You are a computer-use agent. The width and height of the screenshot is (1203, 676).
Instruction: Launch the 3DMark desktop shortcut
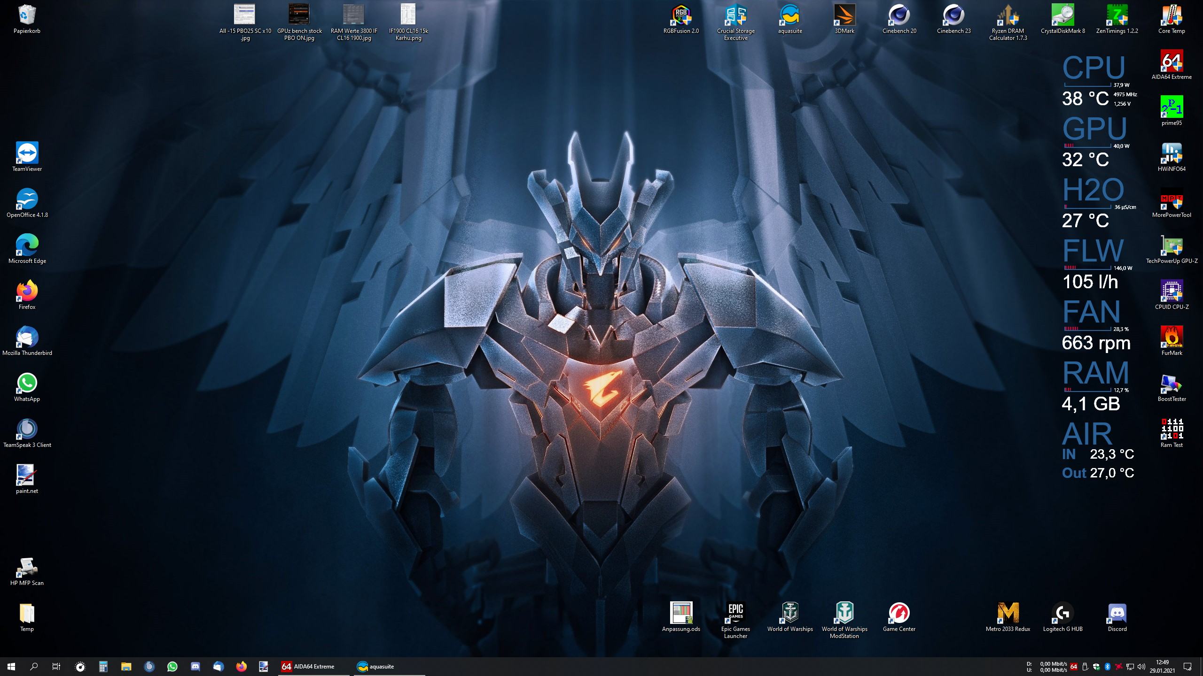[x=844, y=19]
